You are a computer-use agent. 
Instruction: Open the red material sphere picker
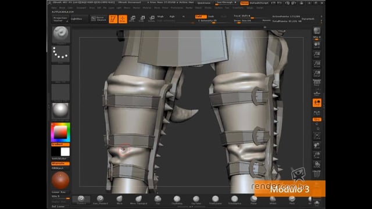point(60,181)
